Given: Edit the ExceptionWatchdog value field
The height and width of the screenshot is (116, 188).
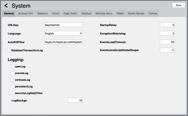Looking at the screenshot, I should coord(168,34).
